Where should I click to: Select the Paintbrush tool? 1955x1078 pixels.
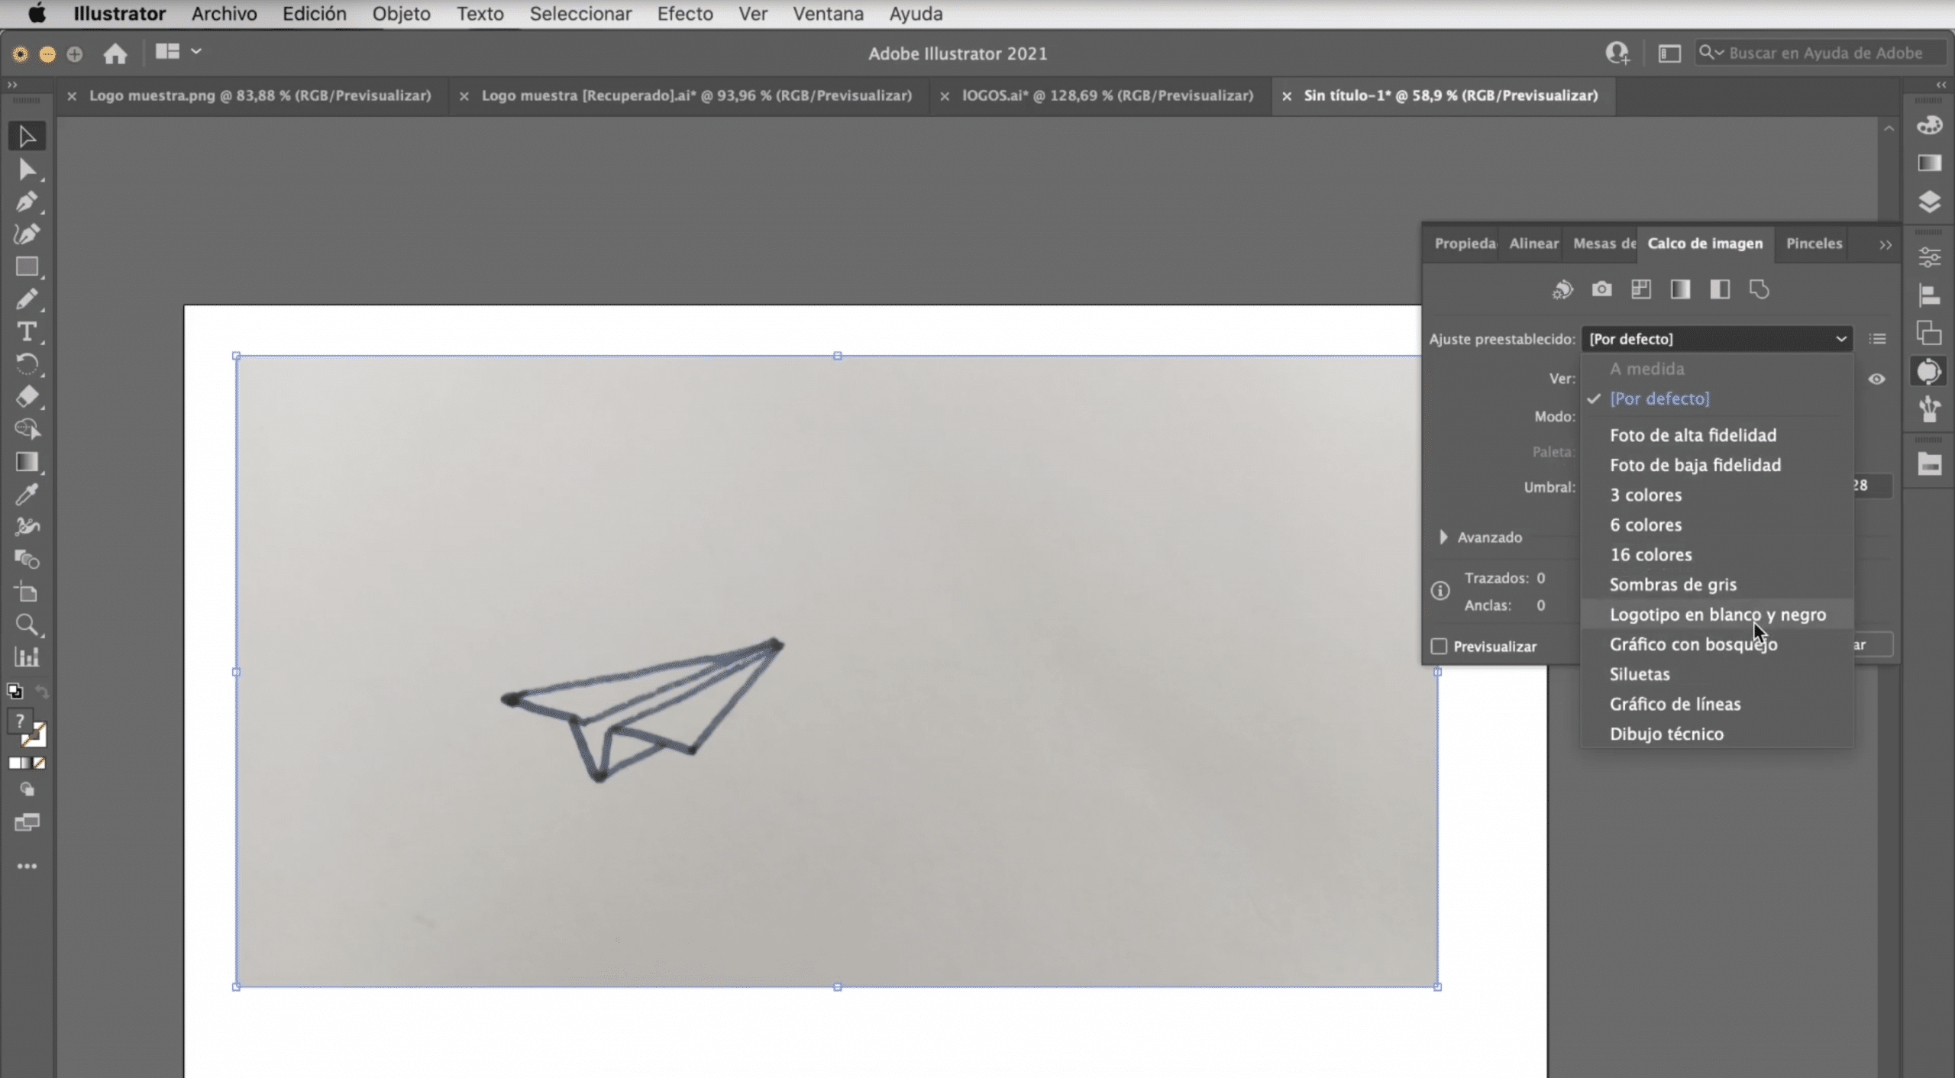tap(27, 299)
